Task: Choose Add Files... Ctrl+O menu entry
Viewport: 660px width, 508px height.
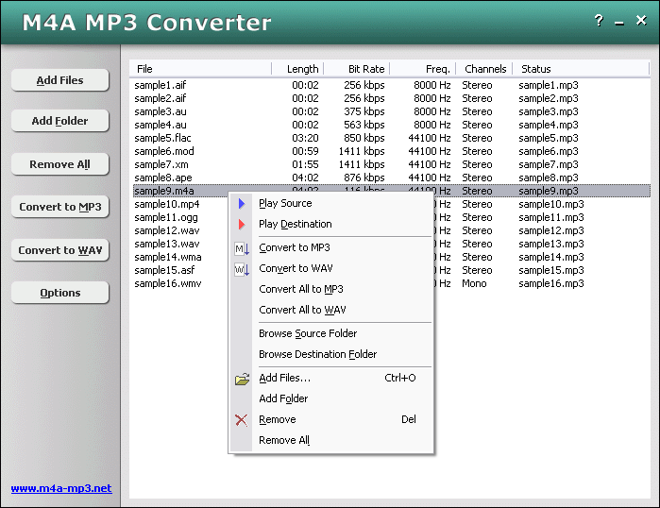Action: (x=331, y=378)
